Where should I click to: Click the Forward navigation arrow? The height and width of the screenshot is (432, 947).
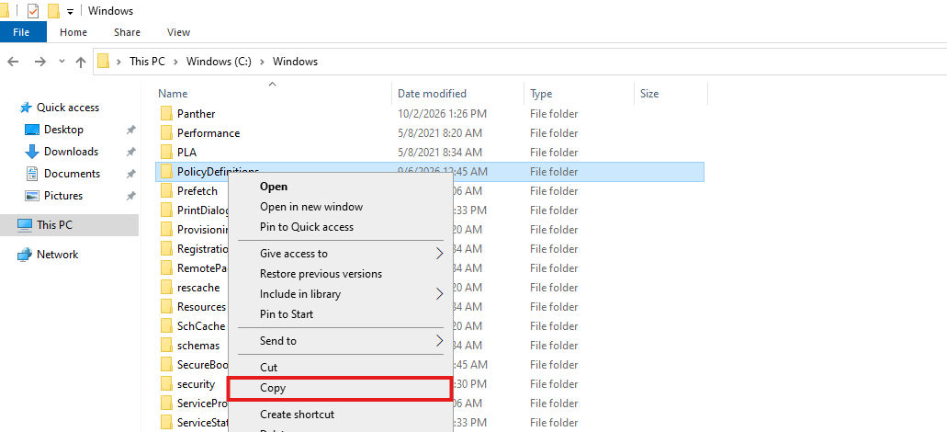tap(39, 62)
